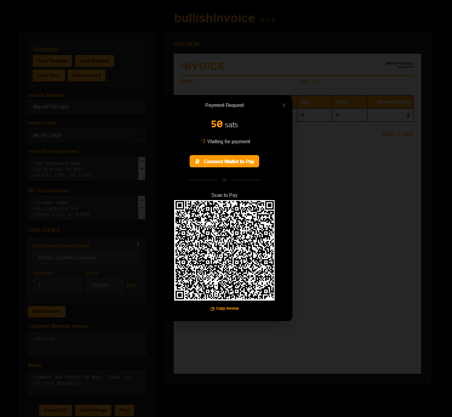Click the Export PDF button
The image size is (452, 417).
point(55,410)
